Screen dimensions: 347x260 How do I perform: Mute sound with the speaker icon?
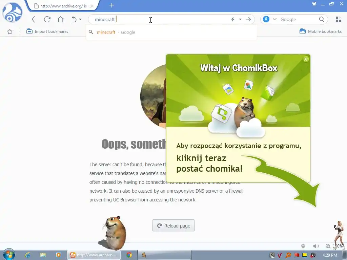tap(316, 246)
